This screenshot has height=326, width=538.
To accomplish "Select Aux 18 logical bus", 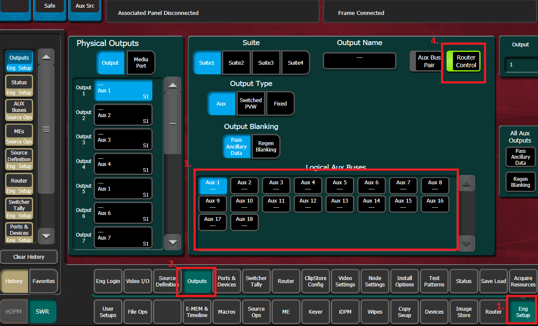I will point(244,222).
